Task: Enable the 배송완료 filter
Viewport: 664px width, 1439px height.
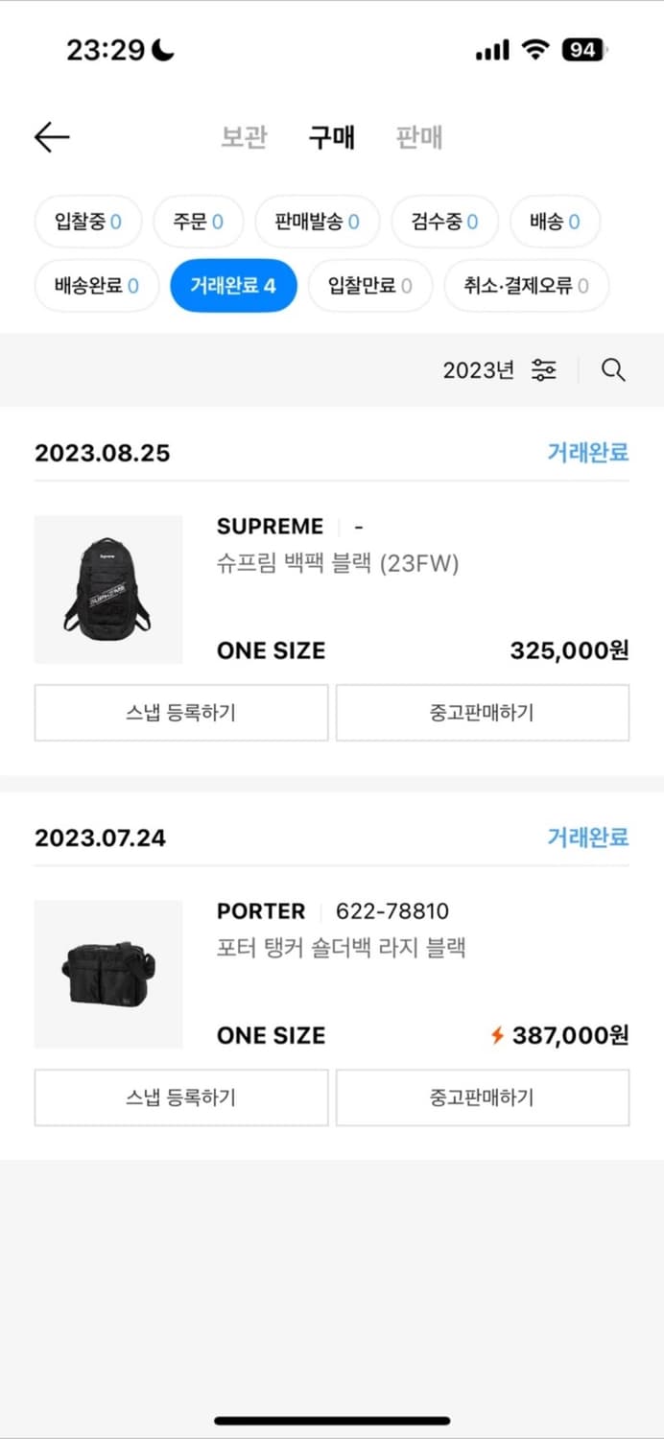Action: (96, 285)
